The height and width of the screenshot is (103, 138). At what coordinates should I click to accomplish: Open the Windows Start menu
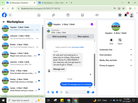[x=3, y=100]
